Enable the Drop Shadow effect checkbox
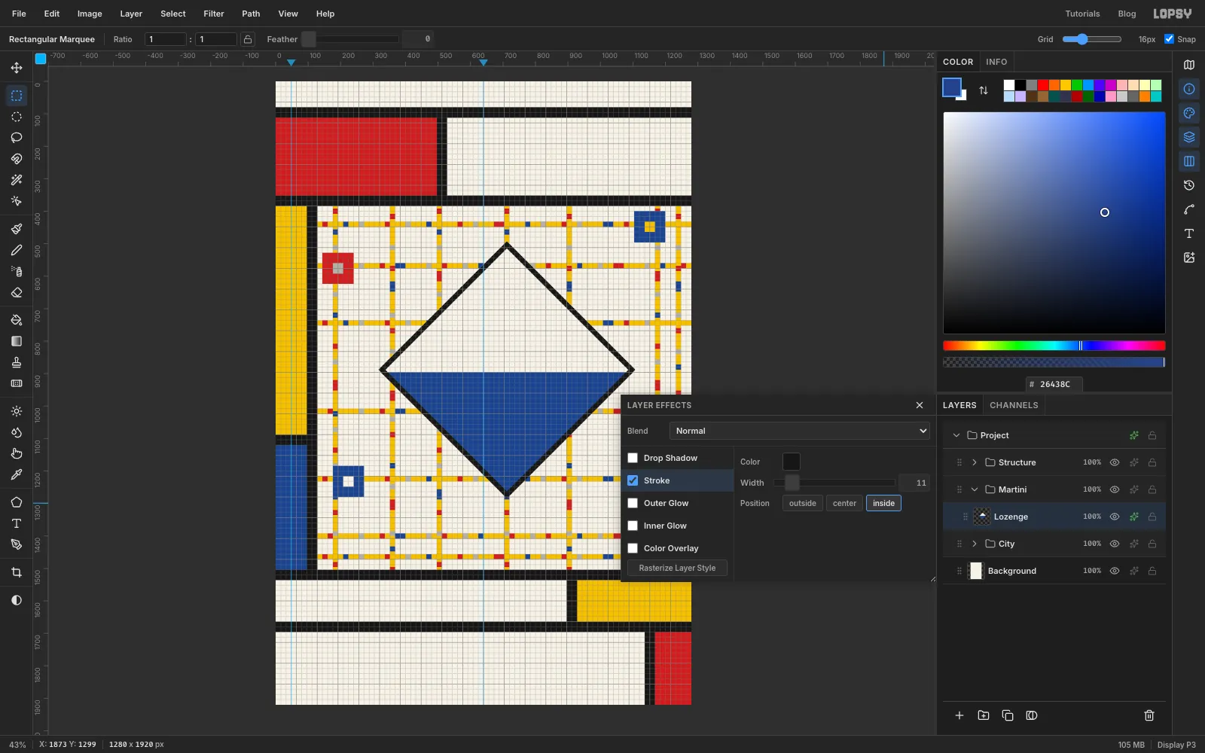Image resolution: width=1205 pixels, height=753 pixels. click(x=633, y=458)
